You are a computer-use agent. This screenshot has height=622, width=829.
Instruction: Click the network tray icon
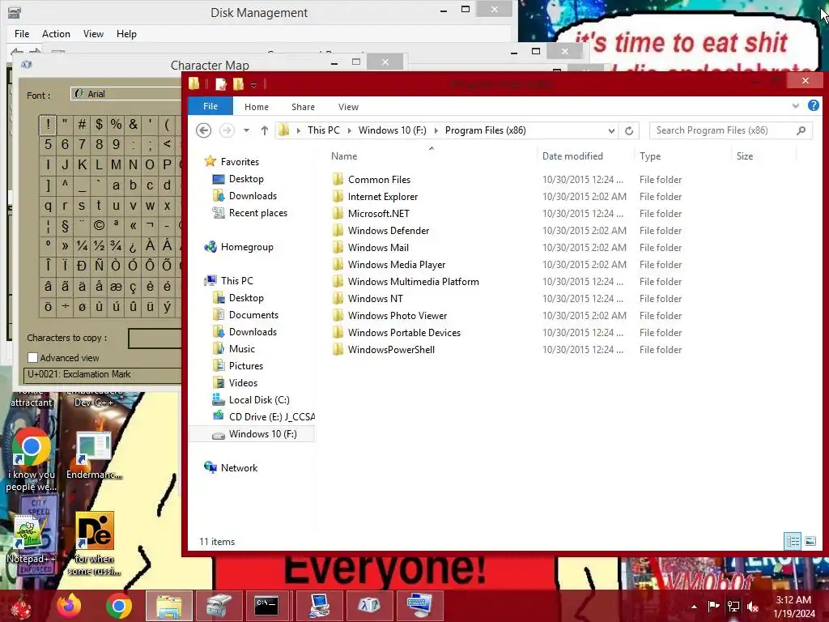point(733,607)
